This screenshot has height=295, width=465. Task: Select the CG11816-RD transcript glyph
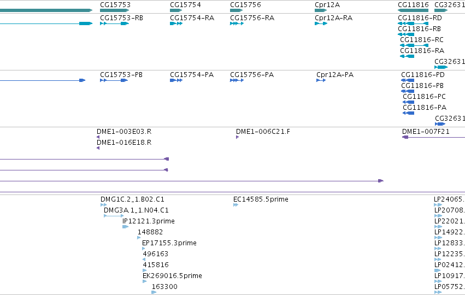coord(413,23)
